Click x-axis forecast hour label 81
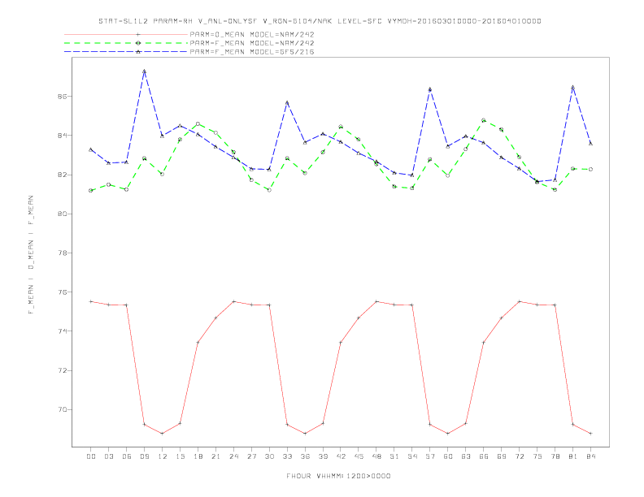644x497 pixels. click(573, 456)
